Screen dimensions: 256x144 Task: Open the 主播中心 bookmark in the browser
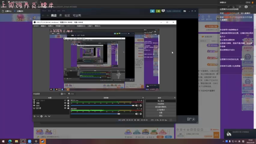tap(7, 11)
